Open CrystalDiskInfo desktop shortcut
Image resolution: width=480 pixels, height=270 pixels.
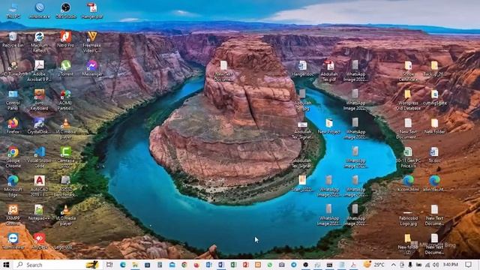tap(39, 126)
